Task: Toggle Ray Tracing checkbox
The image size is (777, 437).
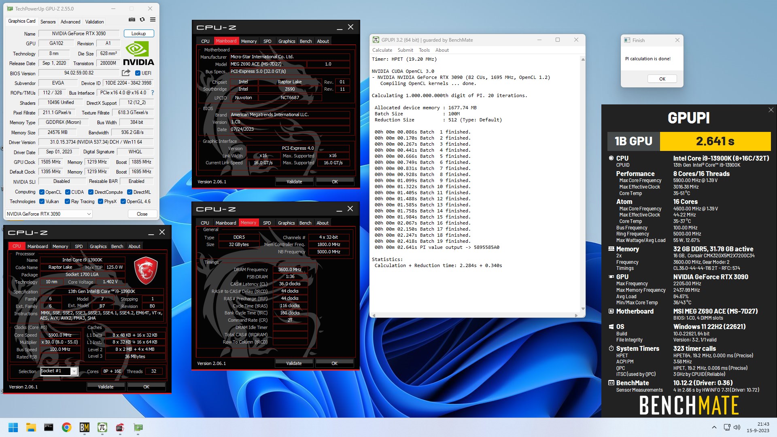Action: click(67, 202)
